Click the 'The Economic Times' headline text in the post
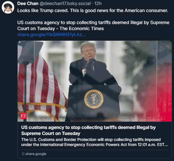 pyautogui.click(x=82, y=28)
